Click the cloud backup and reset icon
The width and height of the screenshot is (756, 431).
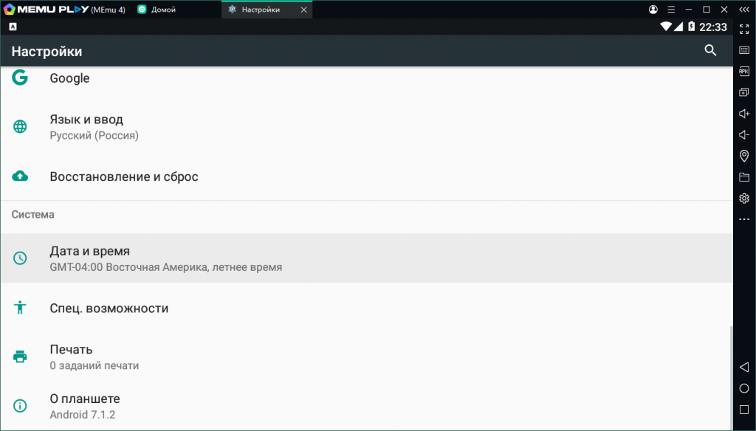(x=20, y=176)
